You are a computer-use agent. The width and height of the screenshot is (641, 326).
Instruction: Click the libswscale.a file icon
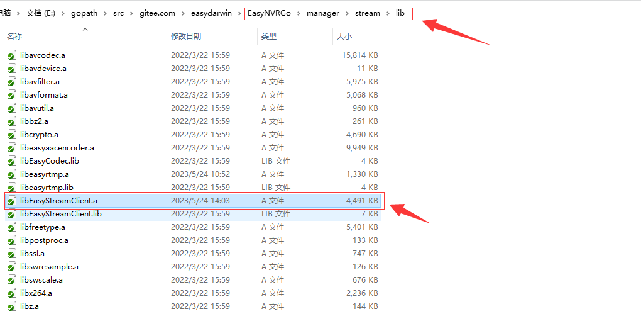[12, 280]
